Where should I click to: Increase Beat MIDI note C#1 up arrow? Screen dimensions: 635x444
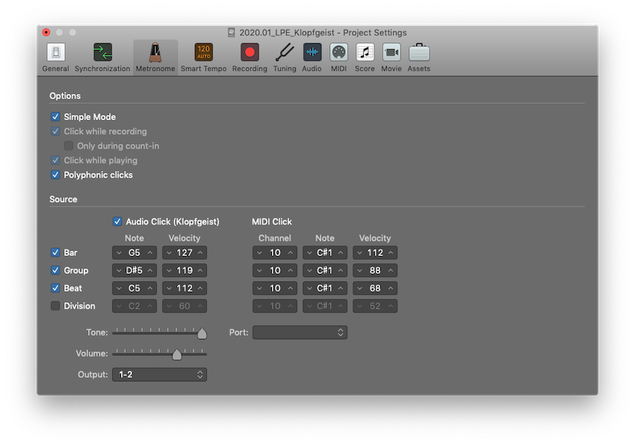(x=341, y=288)
